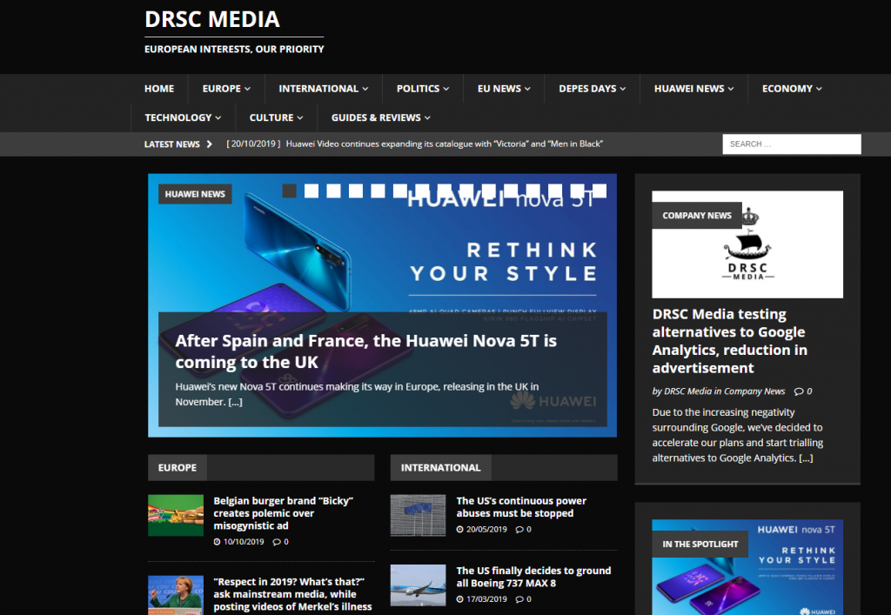
Task: Click the DRSC Media author link in byline
Action: [x=687, y=391]
